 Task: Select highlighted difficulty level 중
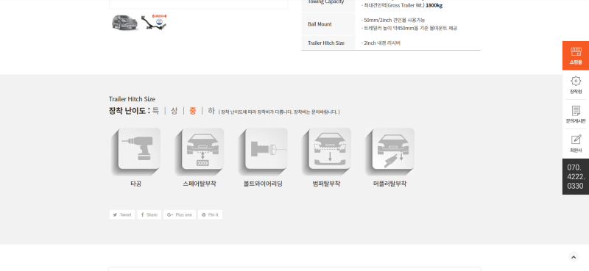(x=193, y=111)
